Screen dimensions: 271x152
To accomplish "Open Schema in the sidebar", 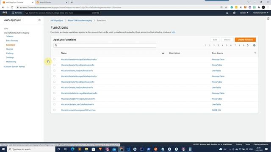I will click(10, 36).
